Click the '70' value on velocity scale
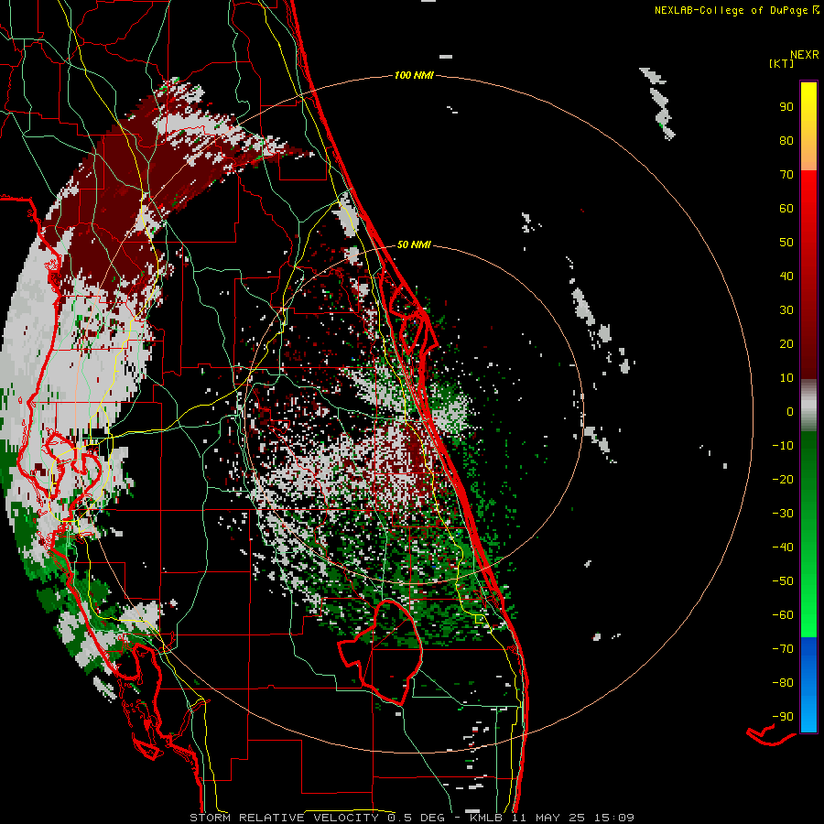This screenshot has width=824, height=824. 786,175
